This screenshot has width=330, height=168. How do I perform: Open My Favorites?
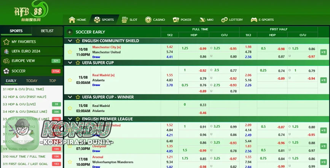pos(32,42)
